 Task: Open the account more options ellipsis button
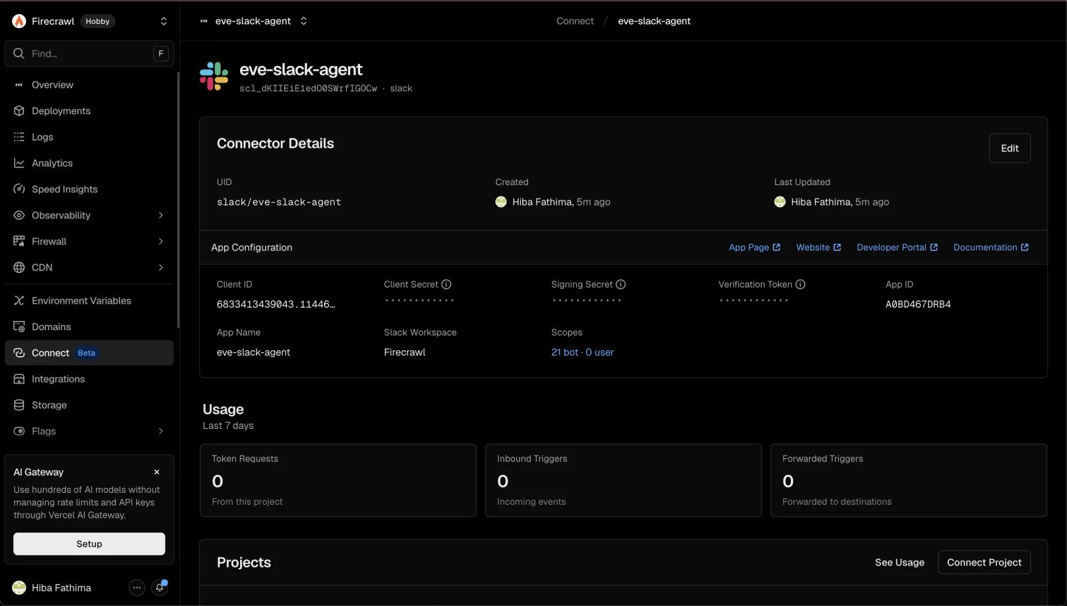pyautogui.click(x=137, y=588)
